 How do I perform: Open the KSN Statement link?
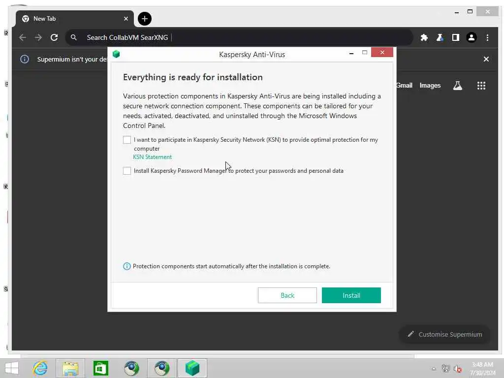(x=153, y=157)
